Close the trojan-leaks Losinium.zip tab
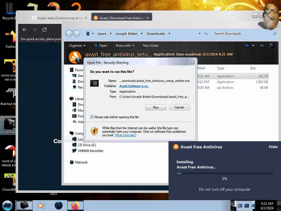Viewport: 281px width, 211px height. point(86,18)
